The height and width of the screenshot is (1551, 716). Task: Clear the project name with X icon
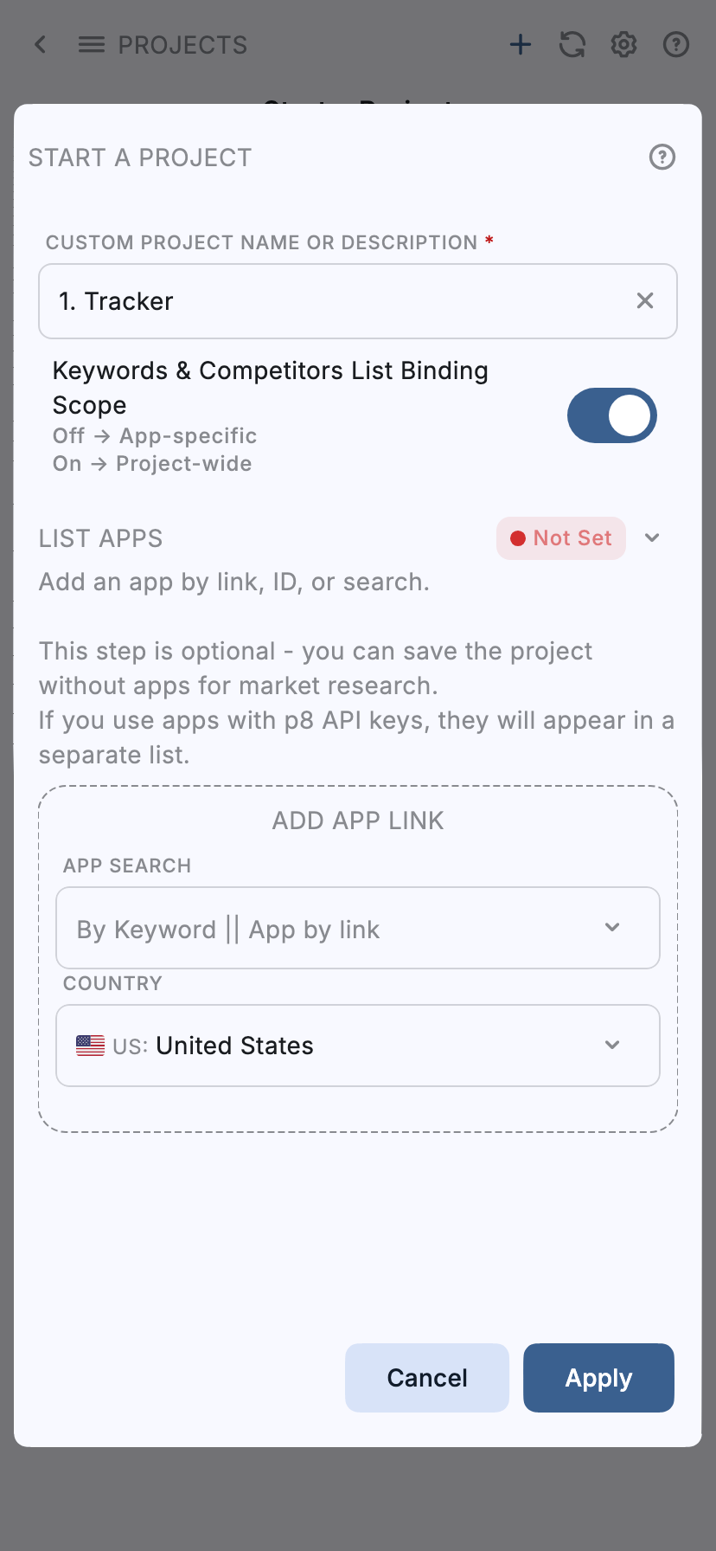point(645,301)
